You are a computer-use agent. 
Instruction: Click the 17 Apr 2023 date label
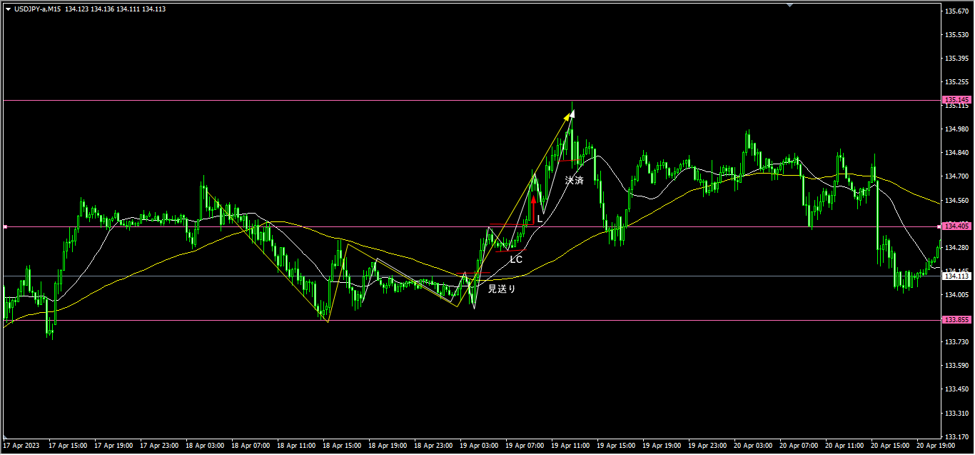click(20, 445)
